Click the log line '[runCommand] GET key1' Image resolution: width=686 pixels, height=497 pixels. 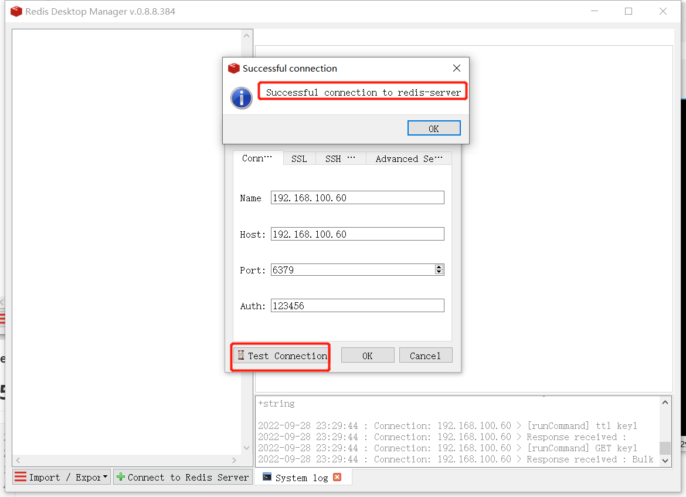(447, 448)
